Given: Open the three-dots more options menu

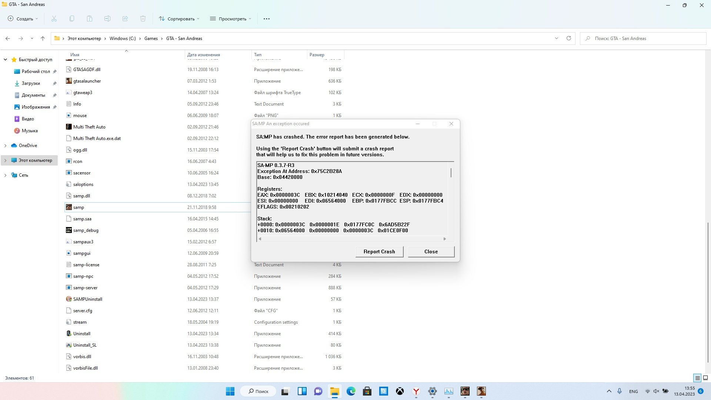Looking at the screenshot, I should [267, 19].
